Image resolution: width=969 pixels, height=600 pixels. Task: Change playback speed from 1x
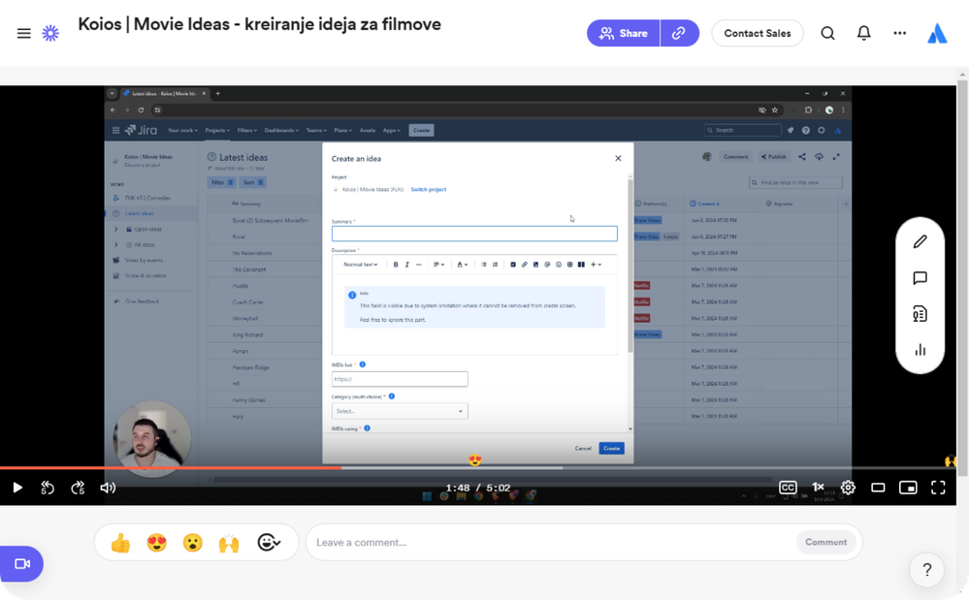818,488
